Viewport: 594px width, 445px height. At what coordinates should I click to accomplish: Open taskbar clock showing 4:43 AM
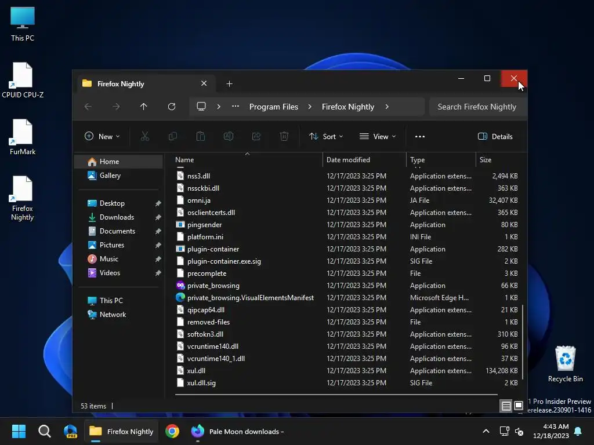click(551, 431)
